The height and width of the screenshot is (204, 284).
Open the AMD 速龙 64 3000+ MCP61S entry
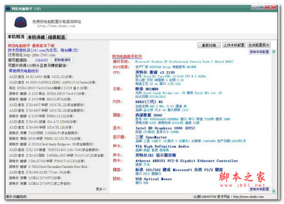[x=53, y=83]
